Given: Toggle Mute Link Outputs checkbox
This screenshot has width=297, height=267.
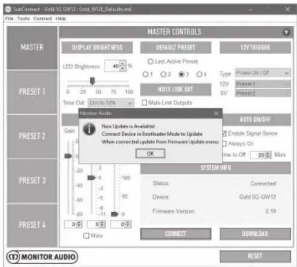Looking at the screenshot, I should 144,103.
